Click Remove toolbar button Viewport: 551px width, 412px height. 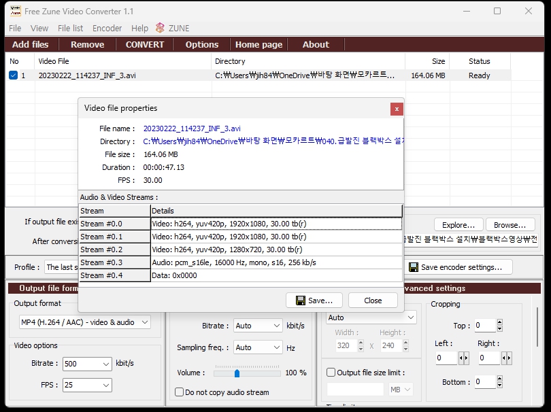tap(88, 45)
